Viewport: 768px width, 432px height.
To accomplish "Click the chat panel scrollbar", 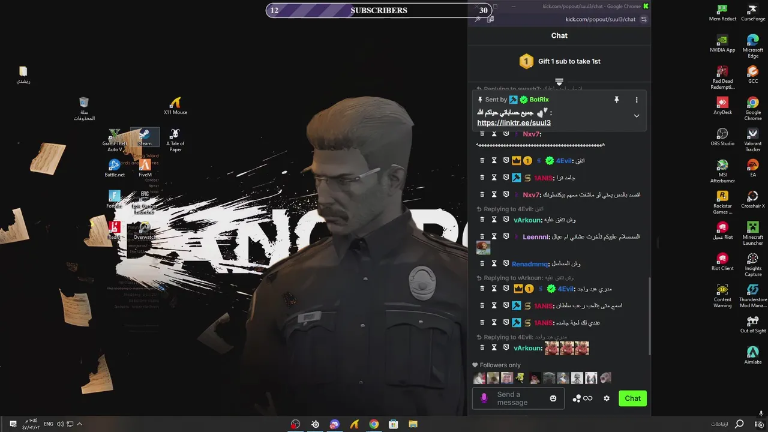I will pyautogui.click(x=649, y=316).
